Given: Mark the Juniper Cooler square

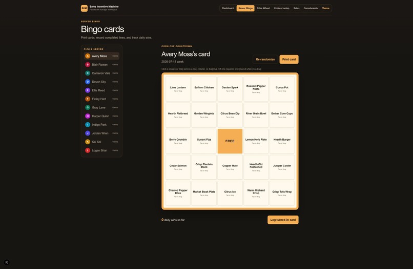Looking at the screenshot, I should (282, 167).
